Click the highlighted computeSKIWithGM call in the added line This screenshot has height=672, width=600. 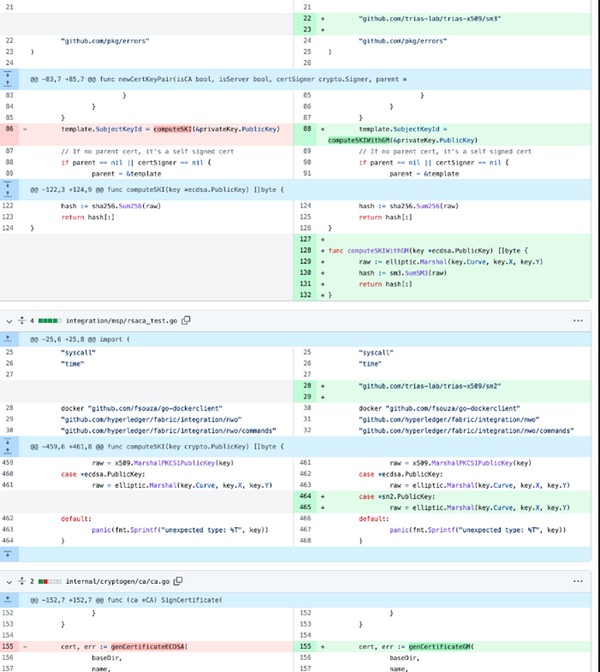(359, 141)
